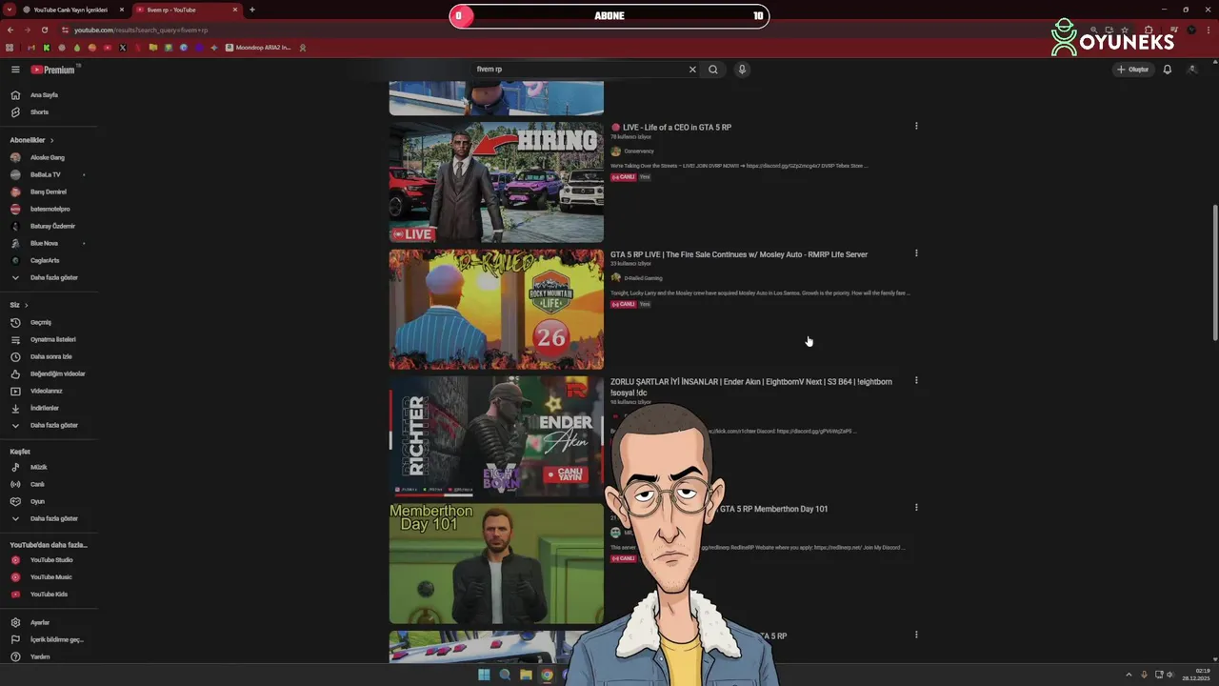1219x686 pixels.
Task: Open options for Memberthon Day 101 video
Action: click(x=916, y=508)
